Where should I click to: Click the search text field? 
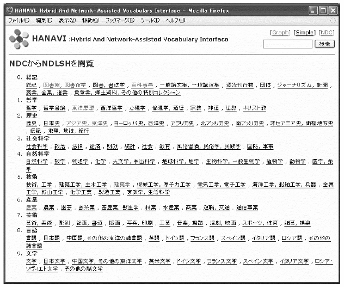click(x=287, y=44)
